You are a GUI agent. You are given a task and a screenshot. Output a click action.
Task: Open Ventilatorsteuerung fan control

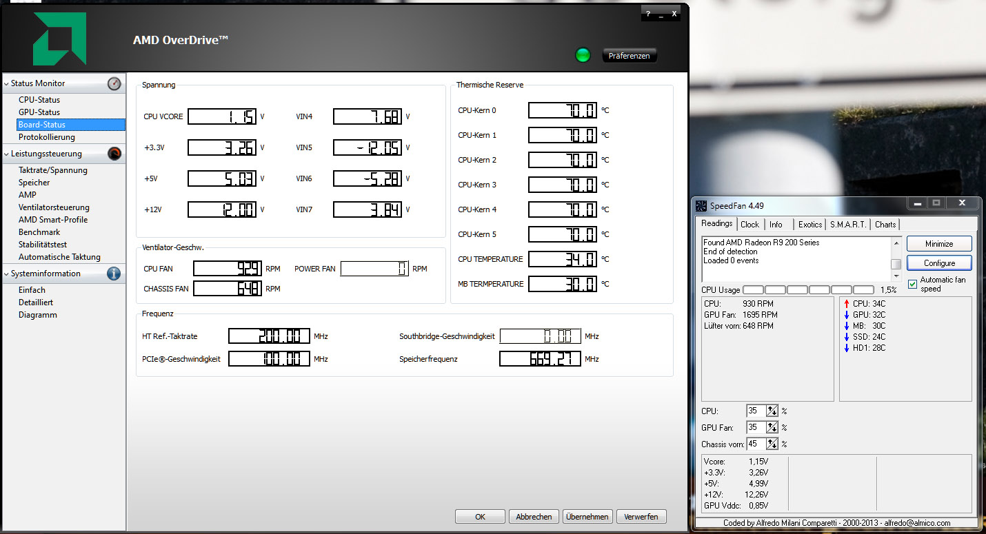[54, 207]
